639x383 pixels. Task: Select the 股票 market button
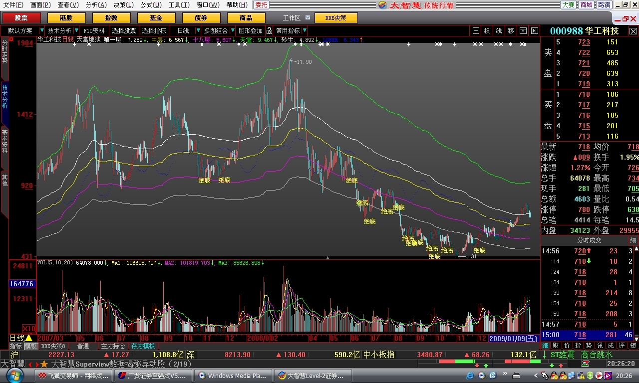[21, 18]
